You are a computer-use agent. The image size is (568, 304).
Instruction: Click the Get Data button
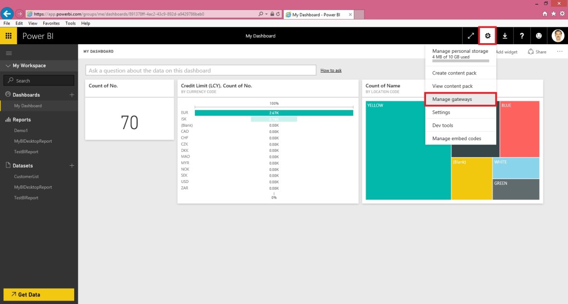click(38, 294)
